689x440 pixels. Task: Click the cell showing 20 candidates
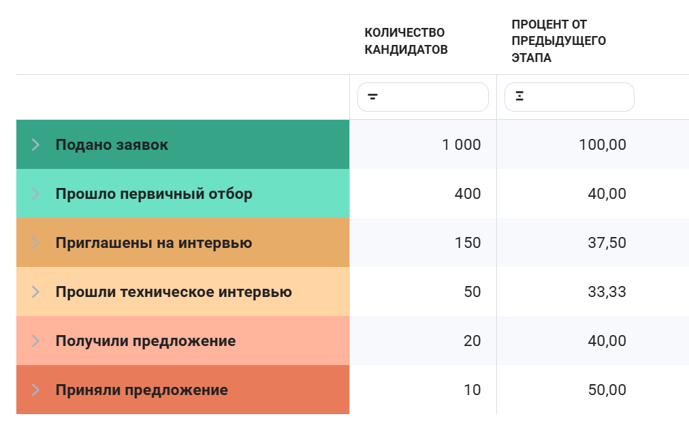click(x=423, y=341)
